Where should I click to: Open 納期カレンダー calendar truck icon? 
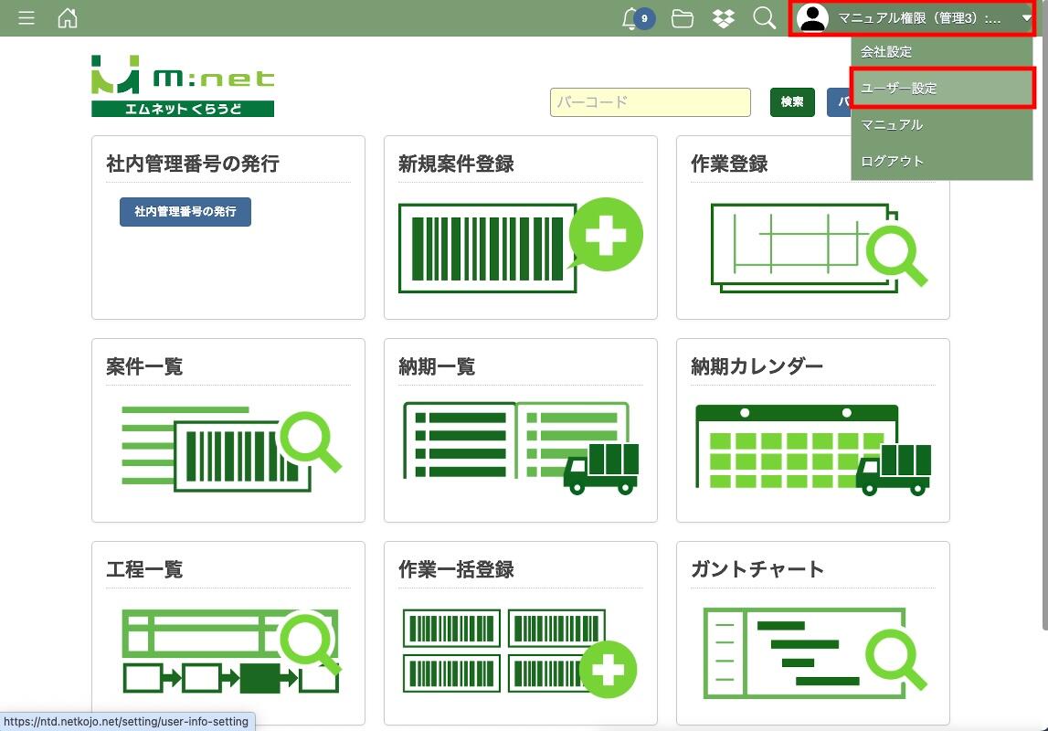pos(812,448)
